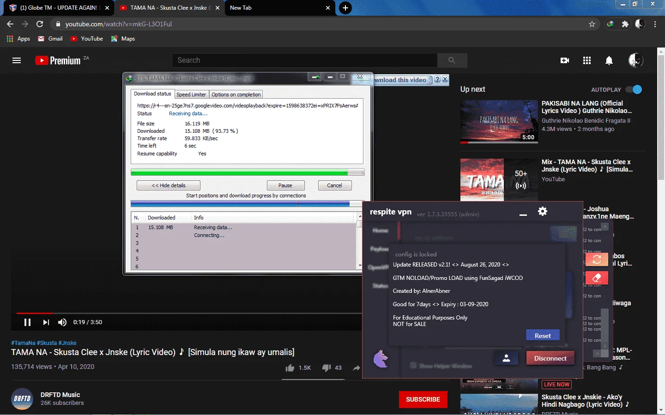This screenshot has width=665, height=415.
Task: Click the Reset button in respite vpn
Action: (543, 336)
